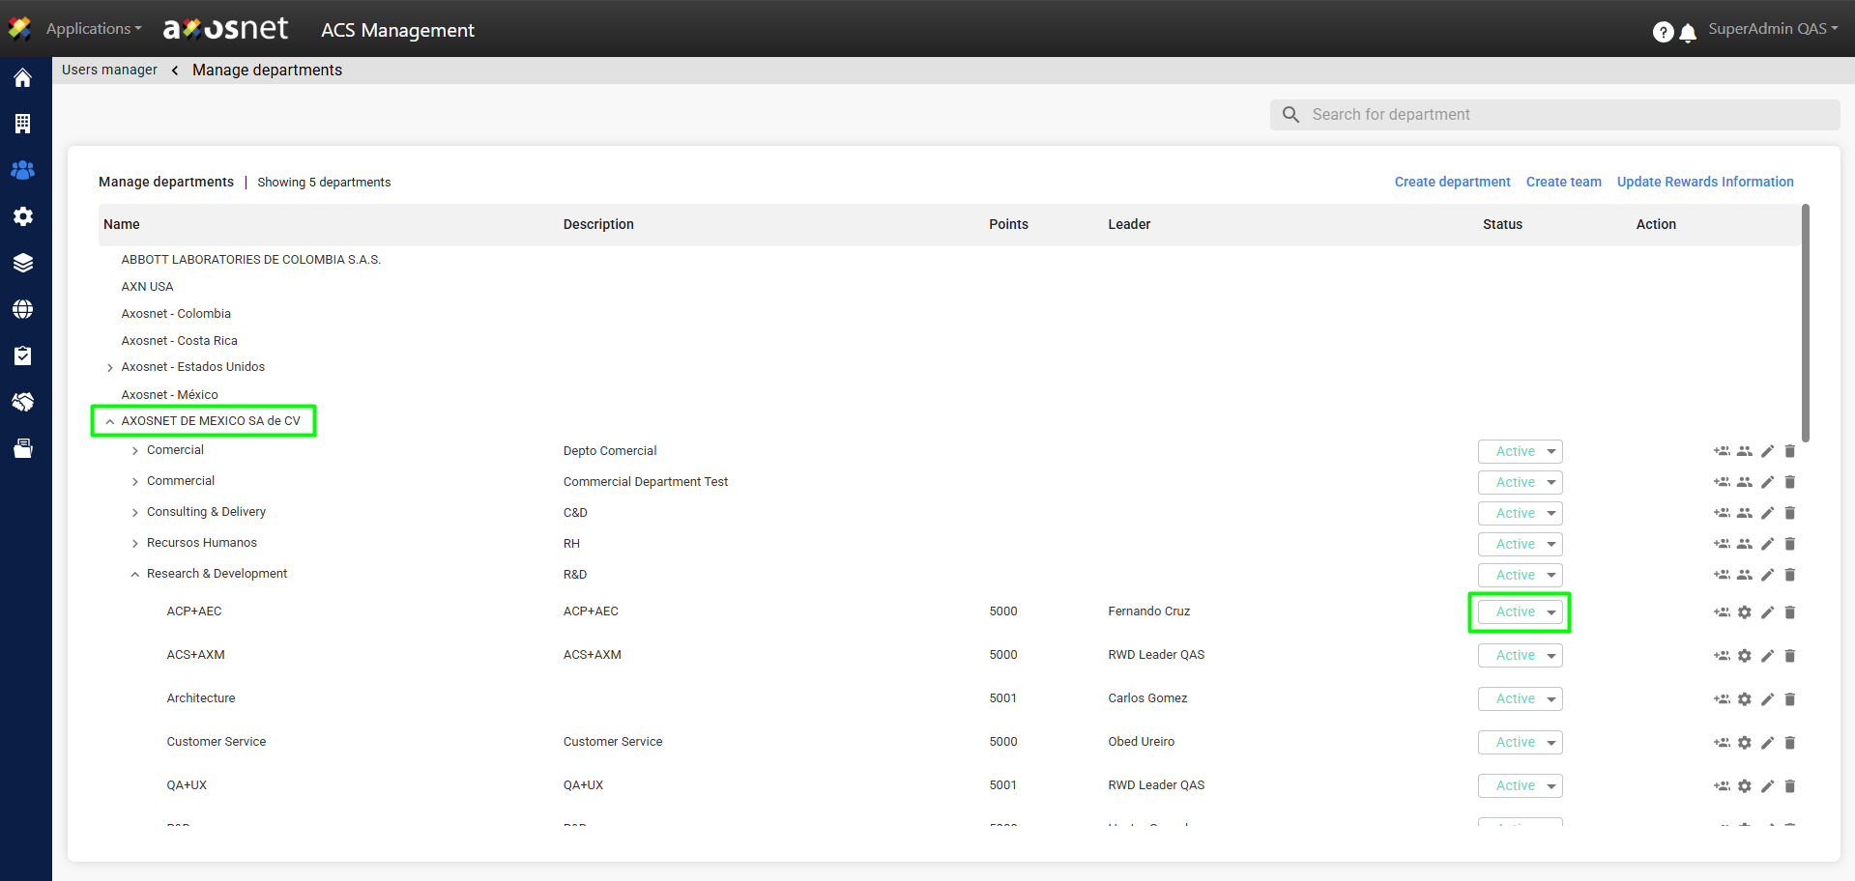Image resolution: width=1855 pixels, height=881 pixels.
Task: Delete the Architecture team
Action: click(1789, 699)
